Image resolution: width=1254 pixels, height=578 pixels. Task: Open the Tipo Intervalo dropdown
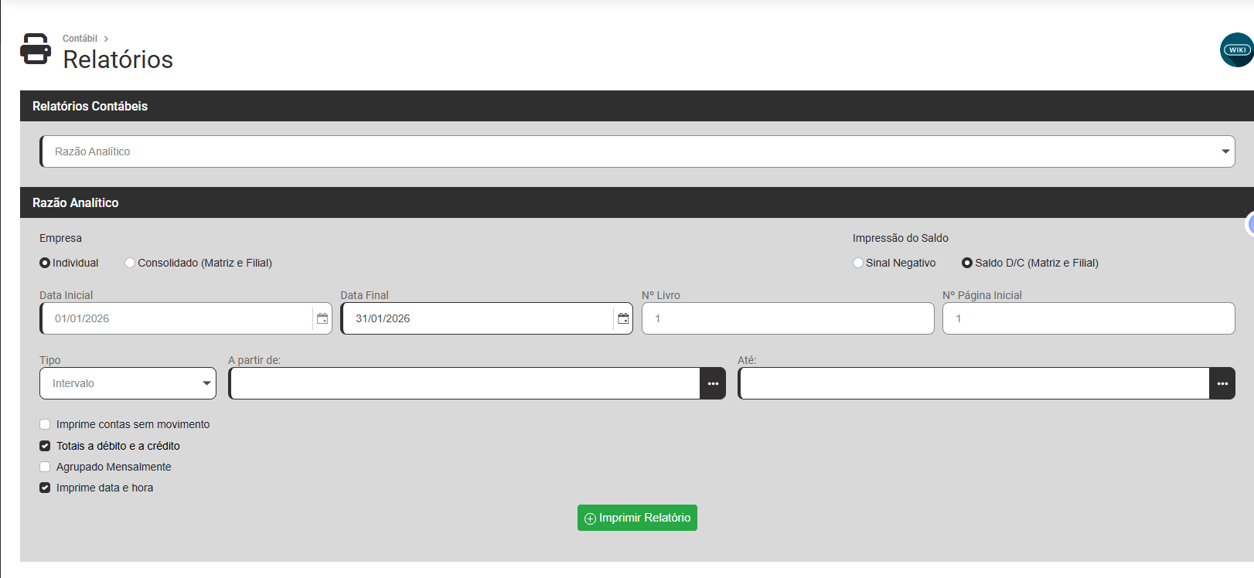[128, 383]
